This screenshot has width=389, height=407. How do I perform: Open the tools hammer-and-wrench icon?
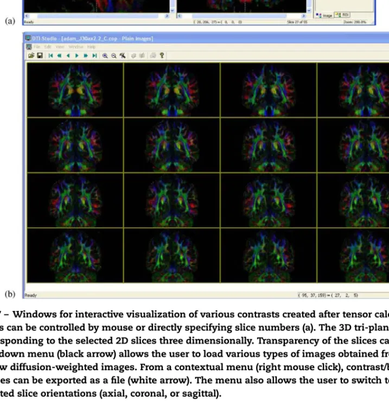click(x=123, y=55)
